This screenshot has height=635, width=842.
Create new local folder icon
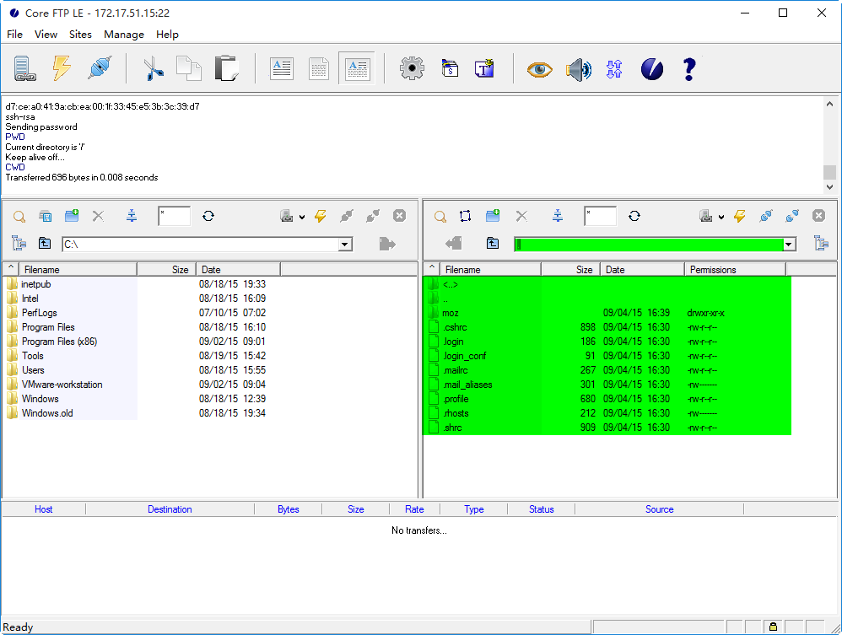72,216
